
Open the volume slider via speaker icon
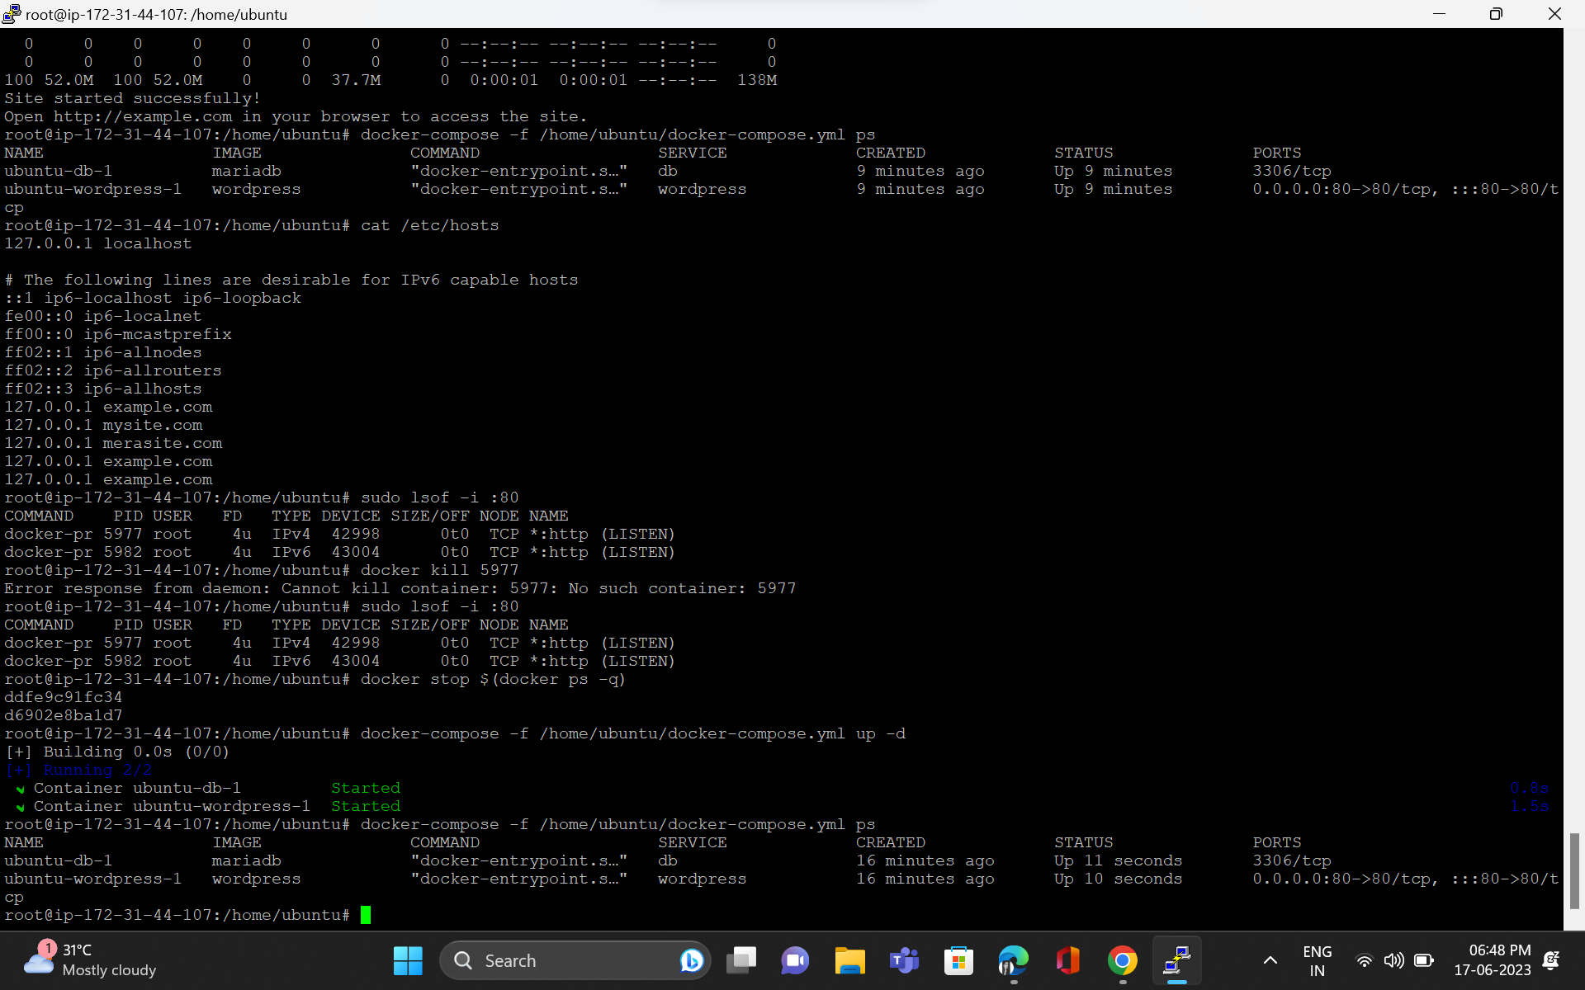1394,960
